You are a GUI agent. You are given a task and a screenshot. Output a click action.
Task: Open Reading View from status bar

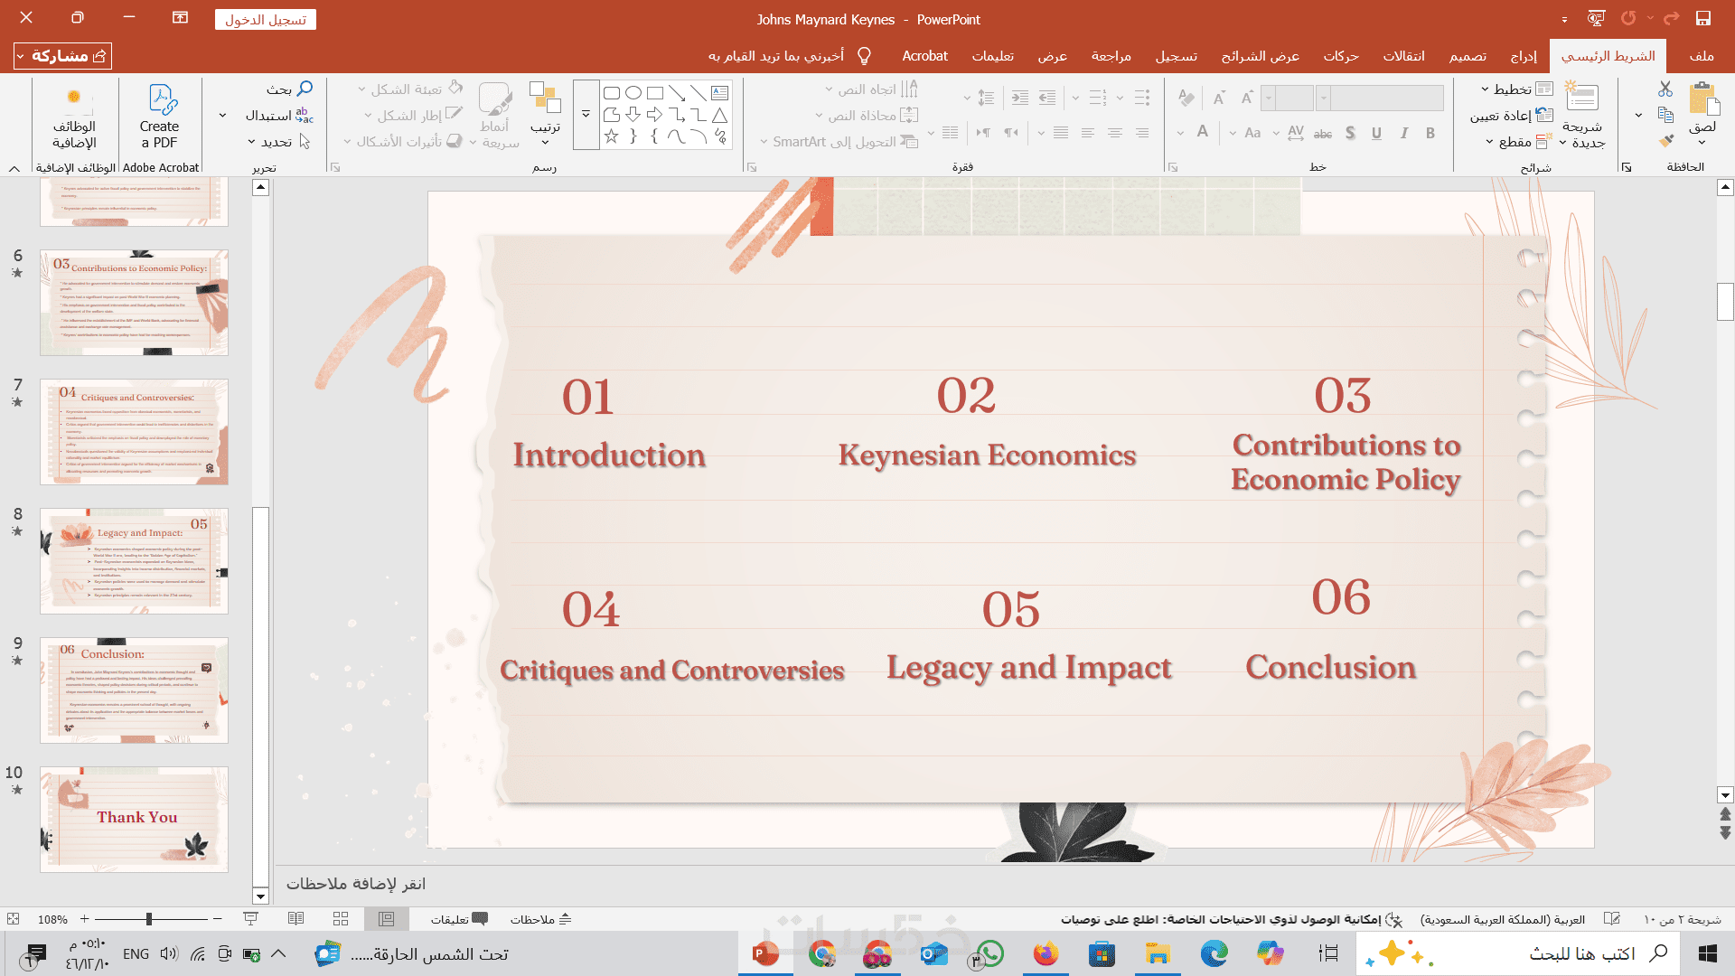(295, 919)
